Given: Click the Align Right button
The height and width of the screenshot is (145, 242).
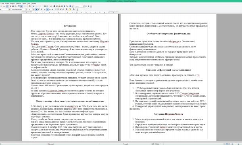Looking at the screenshot, I should tap(50, 9).
